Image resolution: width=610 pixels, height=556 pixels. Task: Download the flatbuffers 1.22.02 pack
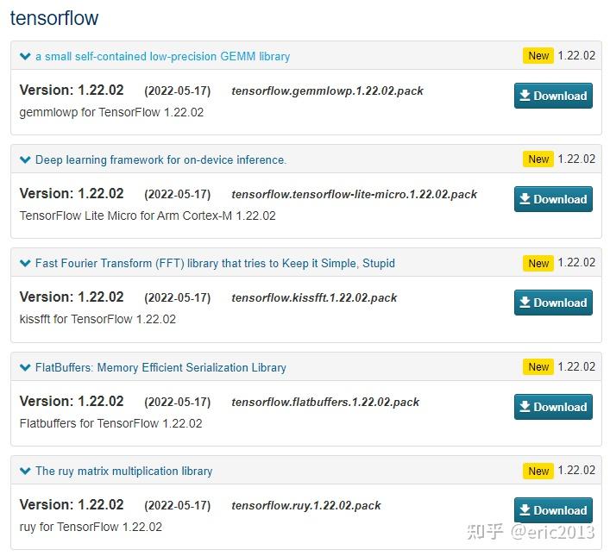553,407
